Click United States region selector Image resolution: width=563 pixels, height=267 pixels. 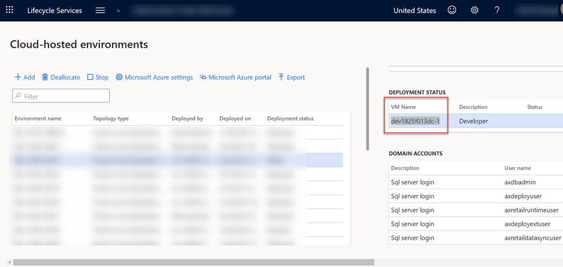click(414, 10)
